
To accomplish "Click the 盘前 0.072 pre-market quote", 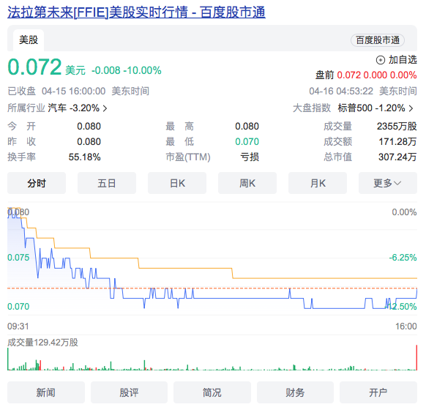I will [366, 75].
